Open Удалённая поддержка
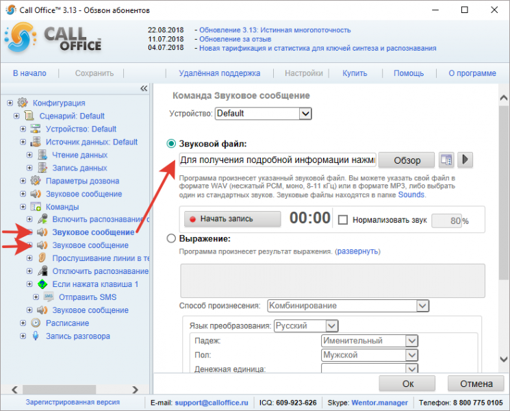 point(220,73)
